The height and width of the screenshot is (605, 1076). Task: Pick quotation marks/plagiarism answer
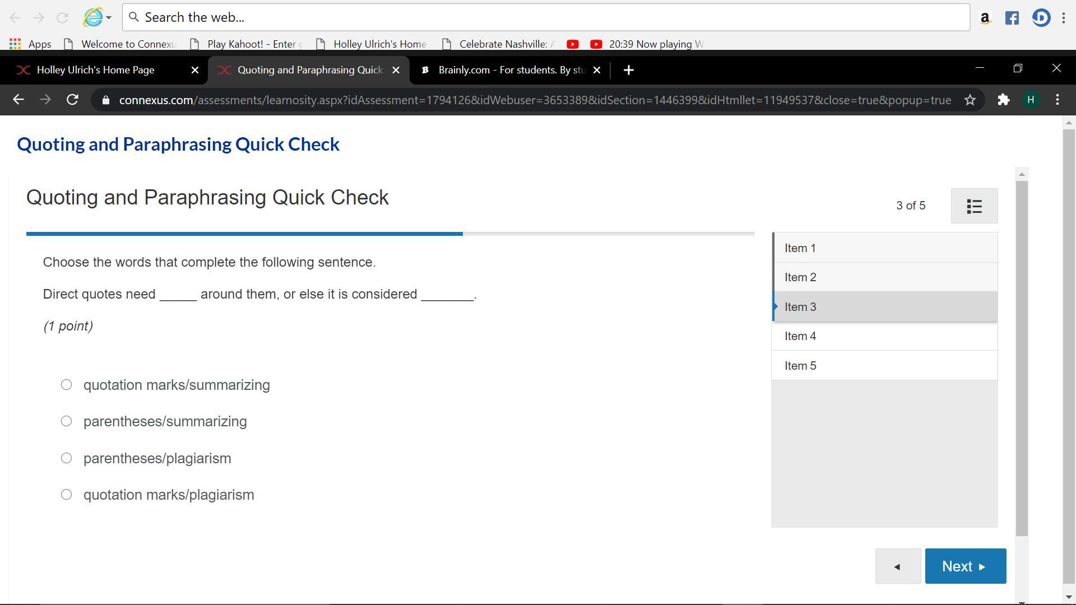tap(66, 495)
